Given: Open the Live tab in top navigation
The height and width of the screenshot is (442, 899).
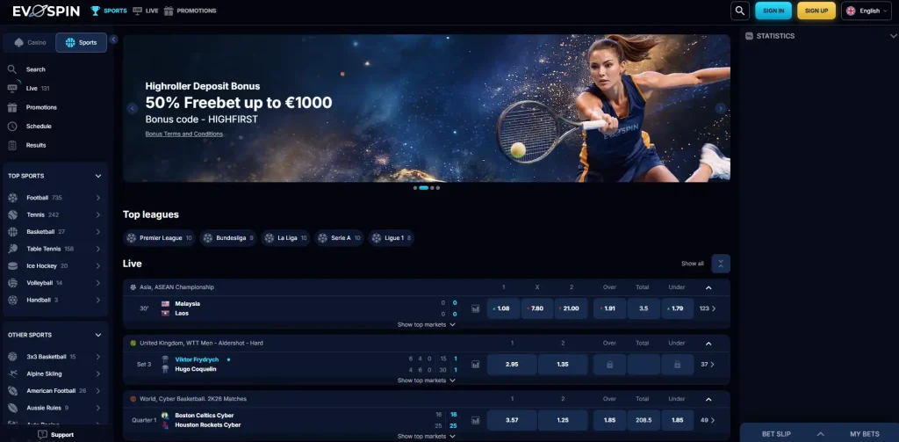Looking at the screenshot, I should pyautogui.click(x=146, y=11).
